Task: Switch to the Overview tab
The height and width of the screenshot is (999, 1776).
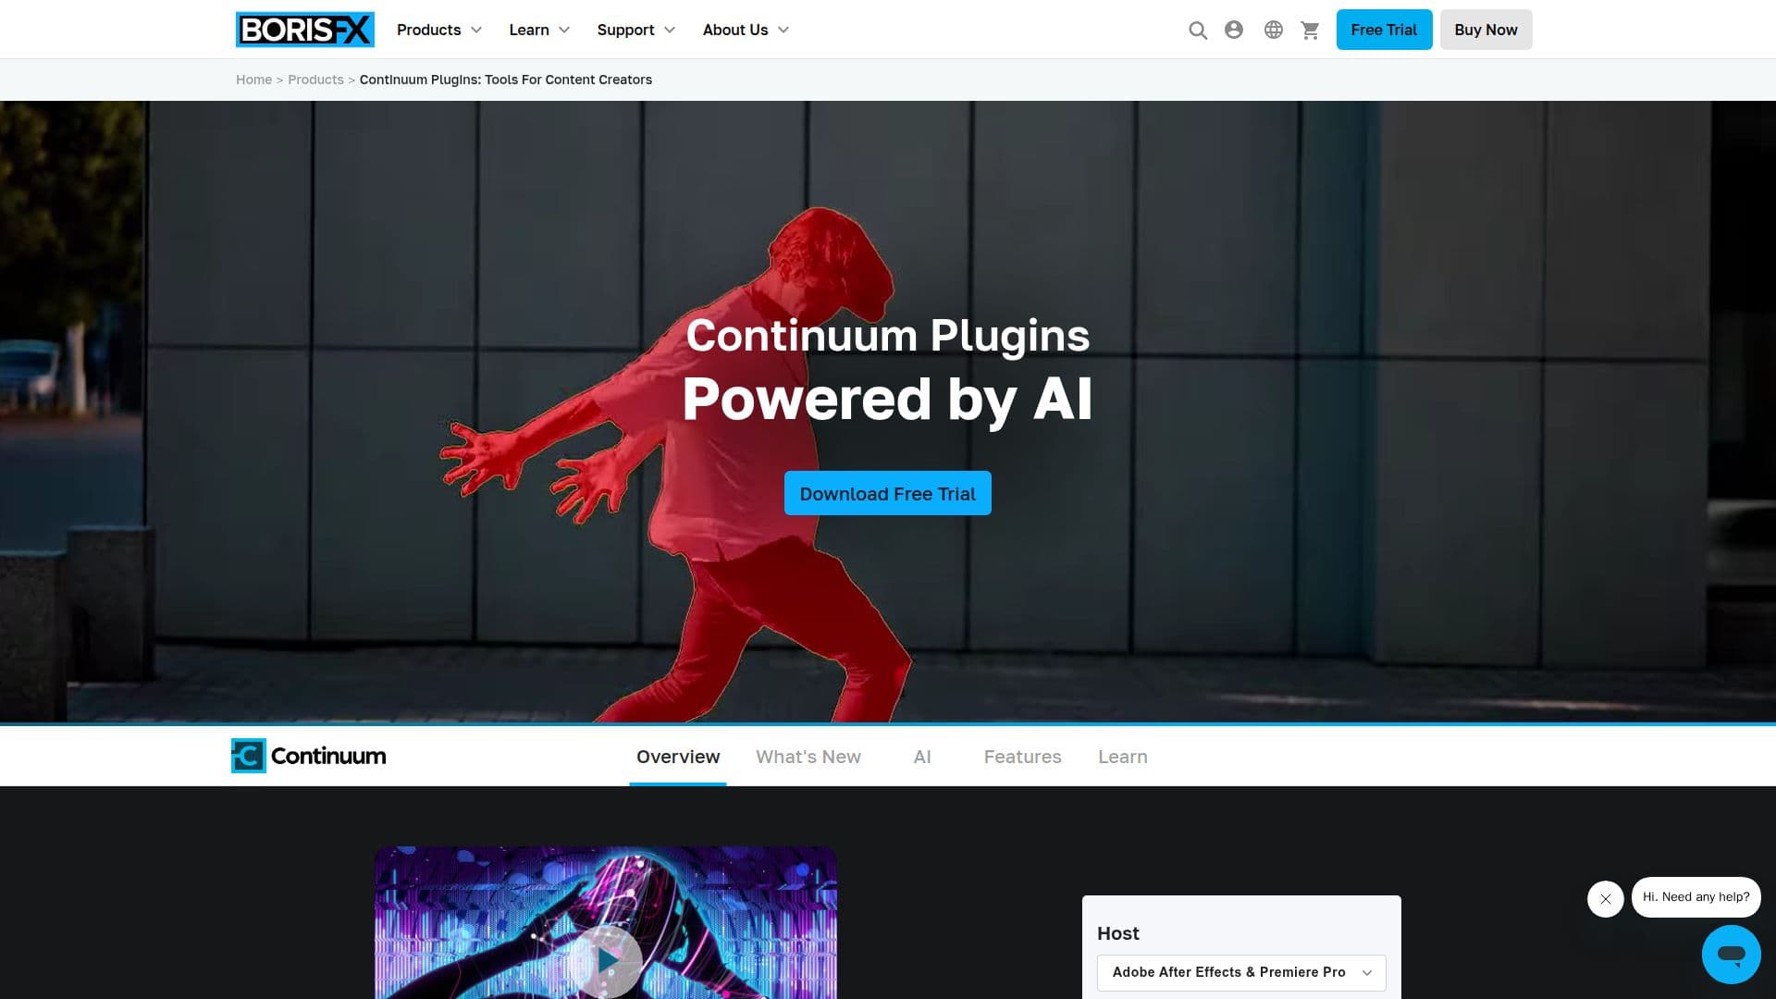Action: (678, 757)
